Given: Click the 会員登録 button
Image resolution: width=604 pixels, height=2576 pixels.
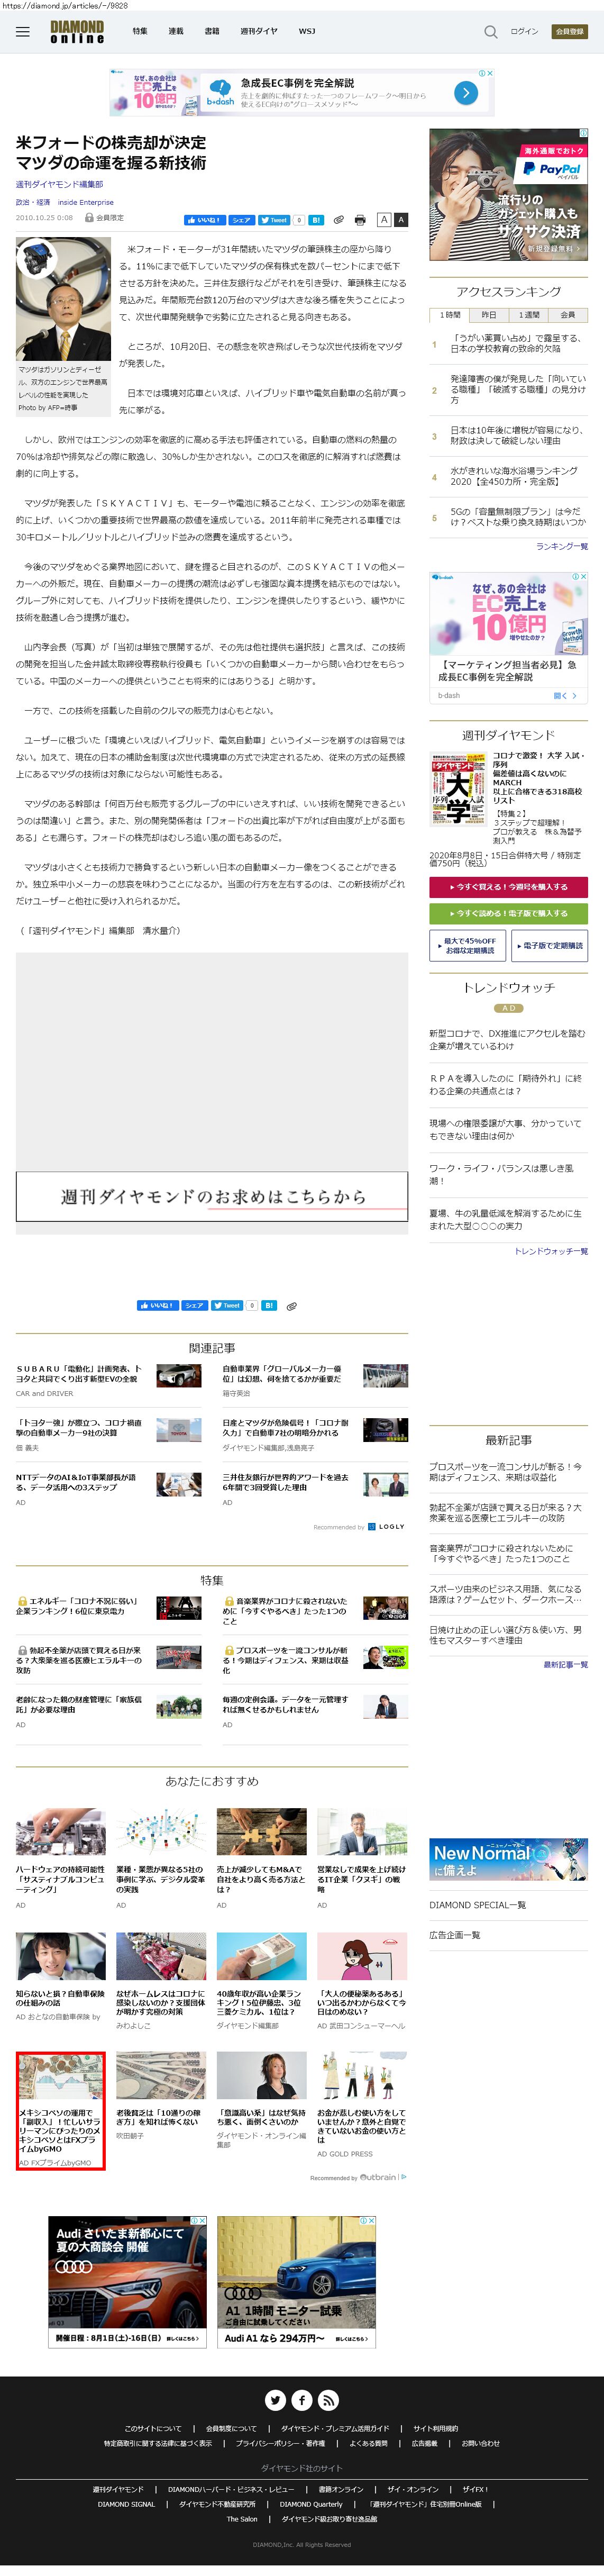Looking at the screenshot, I should 569,32.
